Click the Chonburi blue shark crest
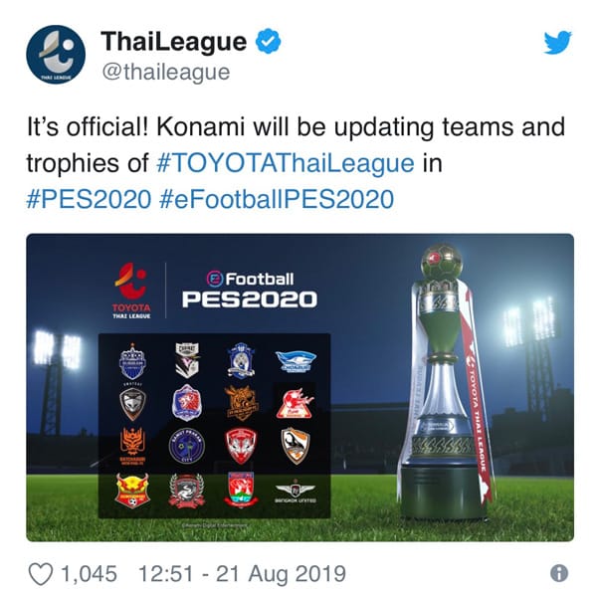The width and height of the screenshot is (597, 596). 296,361
